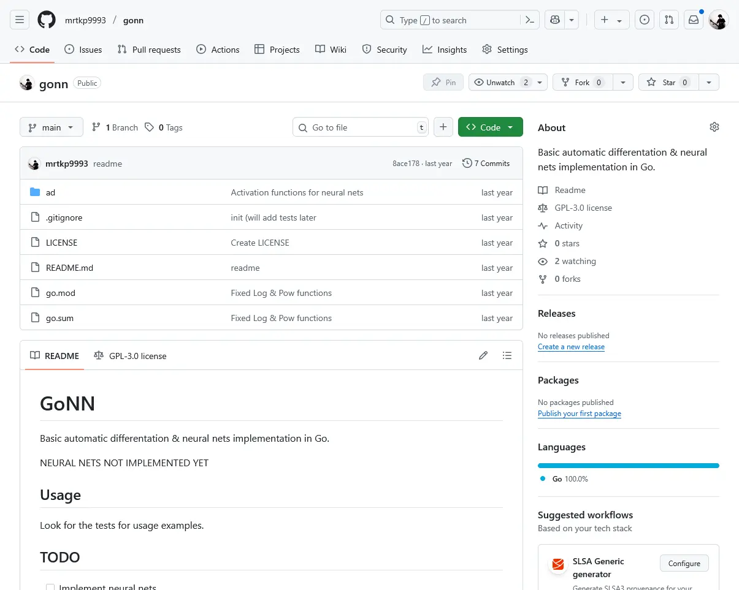This screenshot has height=590, width=739.
Task: Click the Go to file search field
Action: tap(361, 127)
